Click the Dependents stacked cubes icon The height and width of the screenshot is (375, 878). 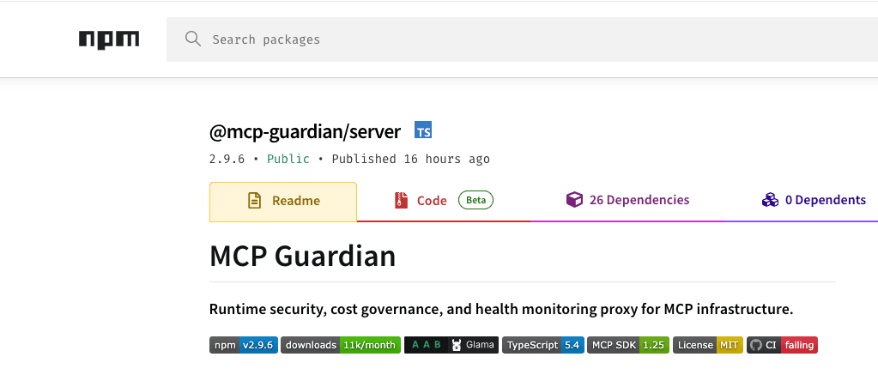click(770, 200)
